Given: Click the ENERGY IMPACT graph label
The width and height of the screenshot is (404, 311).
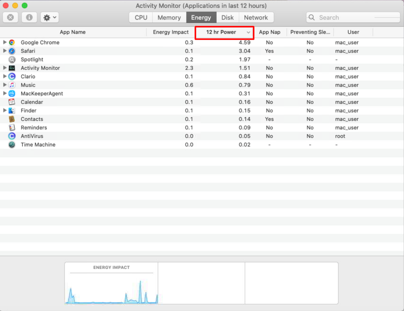Looking at the screenshot, I should tap(112, 267).
